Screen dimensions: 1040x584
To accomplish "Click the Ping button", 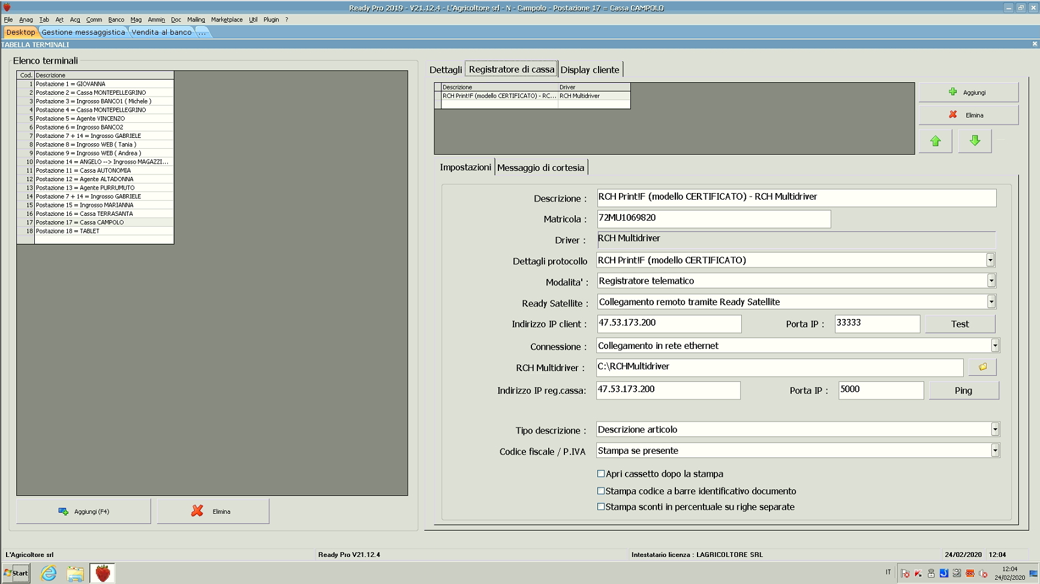I will (963, 390).
